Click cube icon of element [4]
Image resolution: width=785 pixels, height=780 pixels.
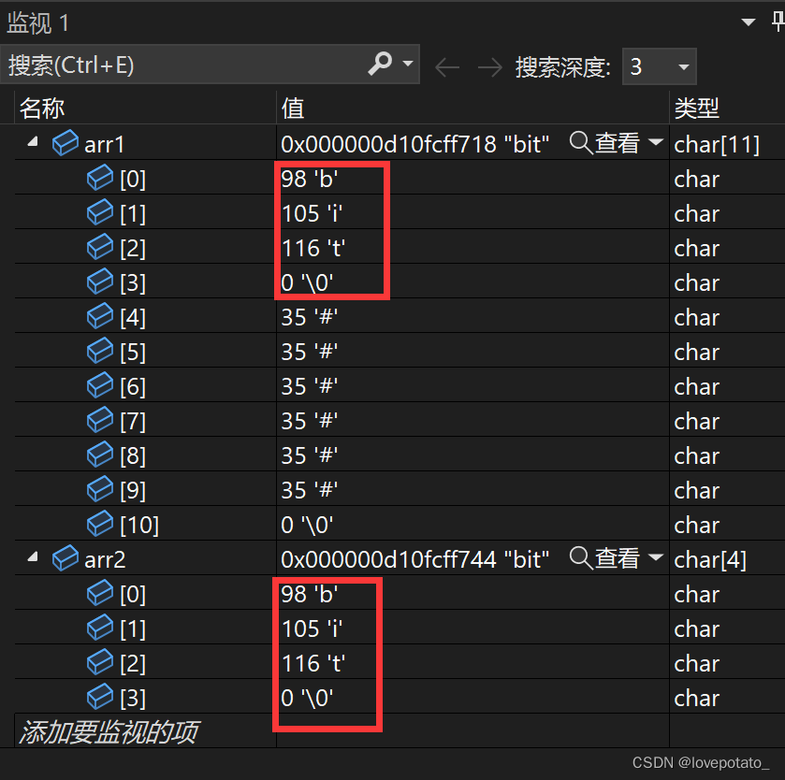pos(100,316)
